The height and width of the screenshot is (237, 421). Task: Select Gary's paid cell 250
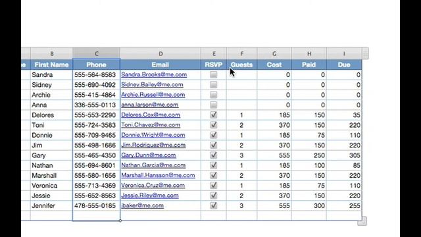[309, 155]
